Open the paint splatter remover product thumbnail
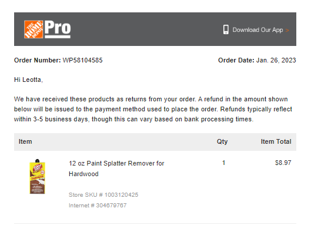Viewport: 311px width, 238px height. [x=37, y=177]
